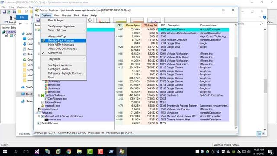This screenshot has width=277, height=156.
Task: Open the Windows Start menu
Action: tap(5, 152)
